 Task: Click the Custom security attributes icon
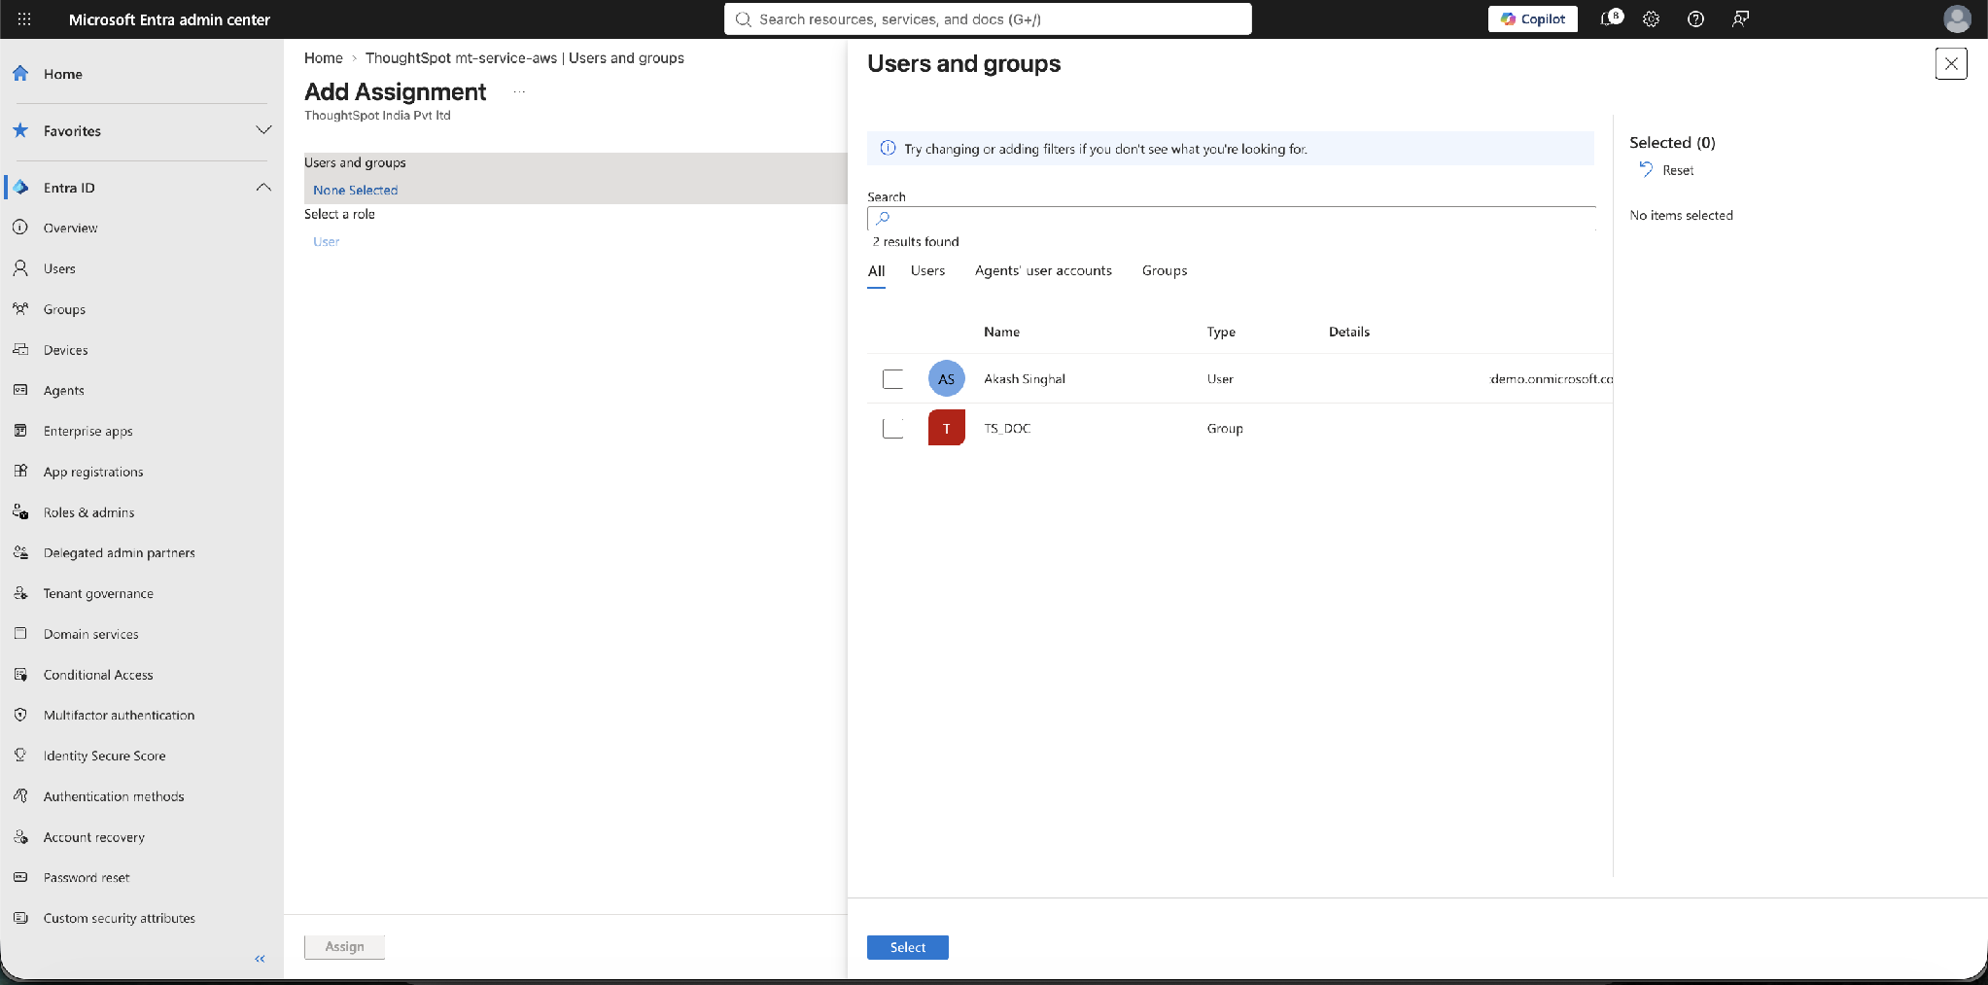point(20,918)
